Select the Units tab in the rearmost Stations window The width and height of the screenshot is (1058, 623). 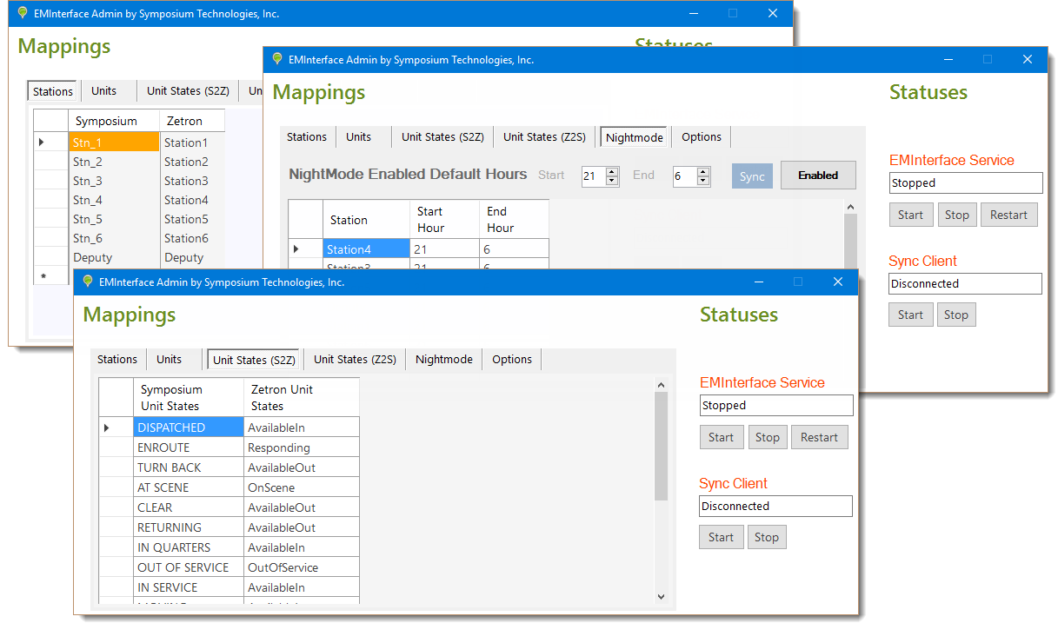(103, 91)
